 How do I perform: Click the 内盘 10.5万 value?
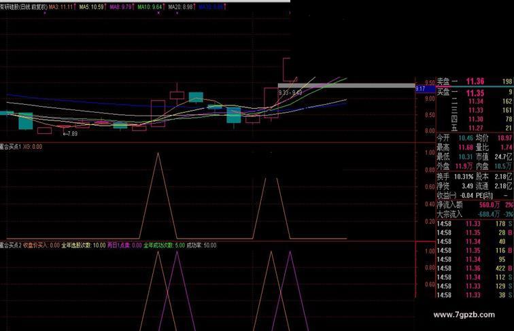click(x=503, y=167)
